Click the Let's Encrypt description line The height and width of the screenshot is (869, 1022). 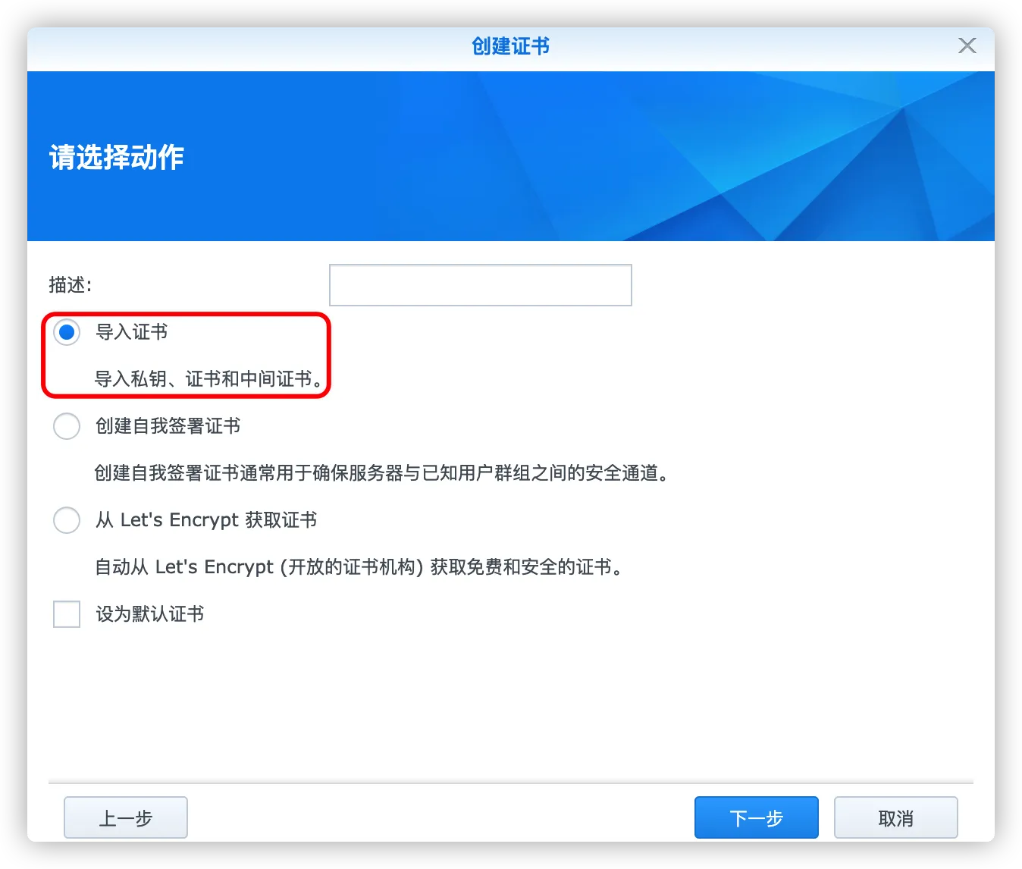click(359, 567)
